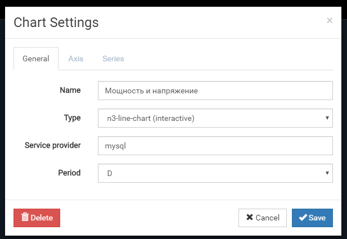The height and width of the screenshot is (239, 347).
Task: Switch to the Series tab
Action: click(x=113, y=58)
